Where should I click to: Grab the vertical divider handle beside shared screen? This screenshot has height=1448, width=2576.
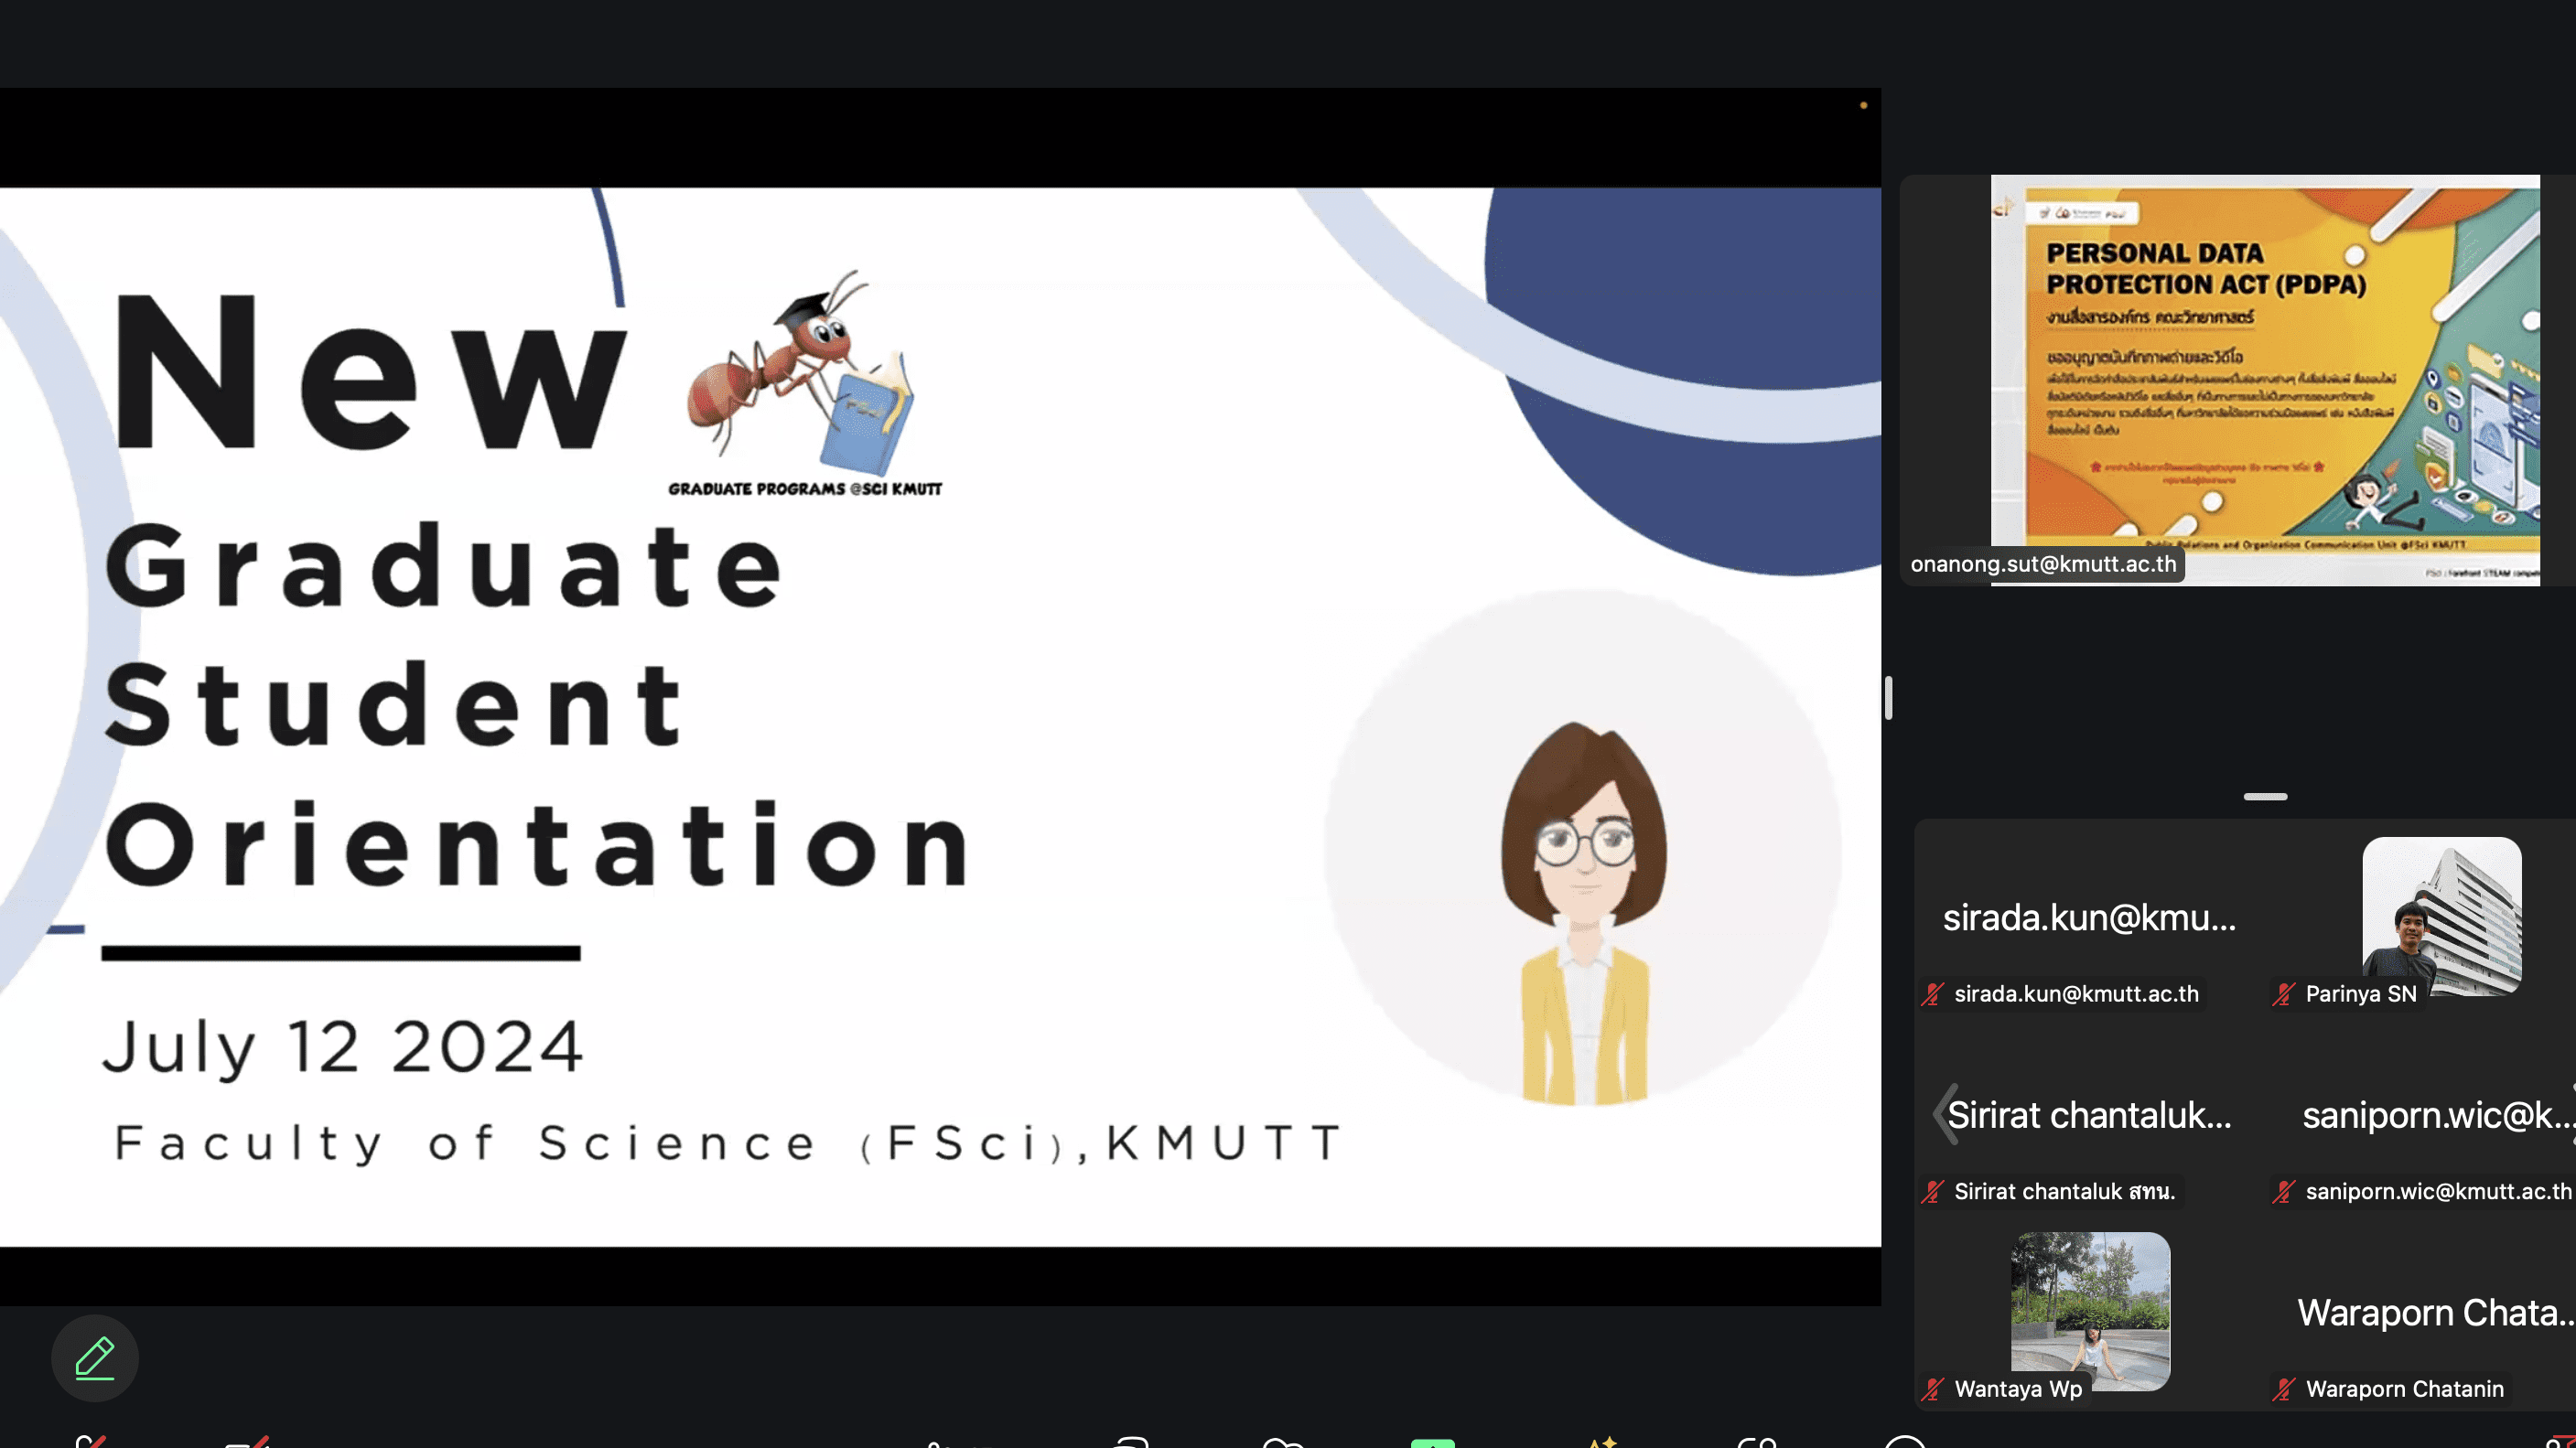1888,698
